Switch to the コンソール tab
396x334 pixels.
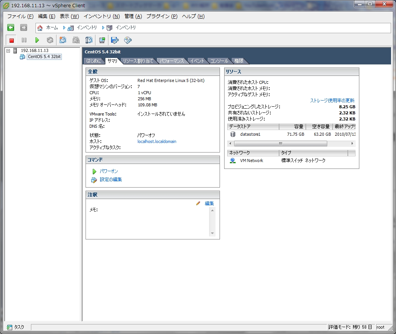(x=219, y=61)
